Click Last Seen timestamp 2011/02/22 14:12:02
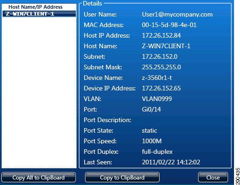The height and width of the screenshot is (185, 240). 171,162
